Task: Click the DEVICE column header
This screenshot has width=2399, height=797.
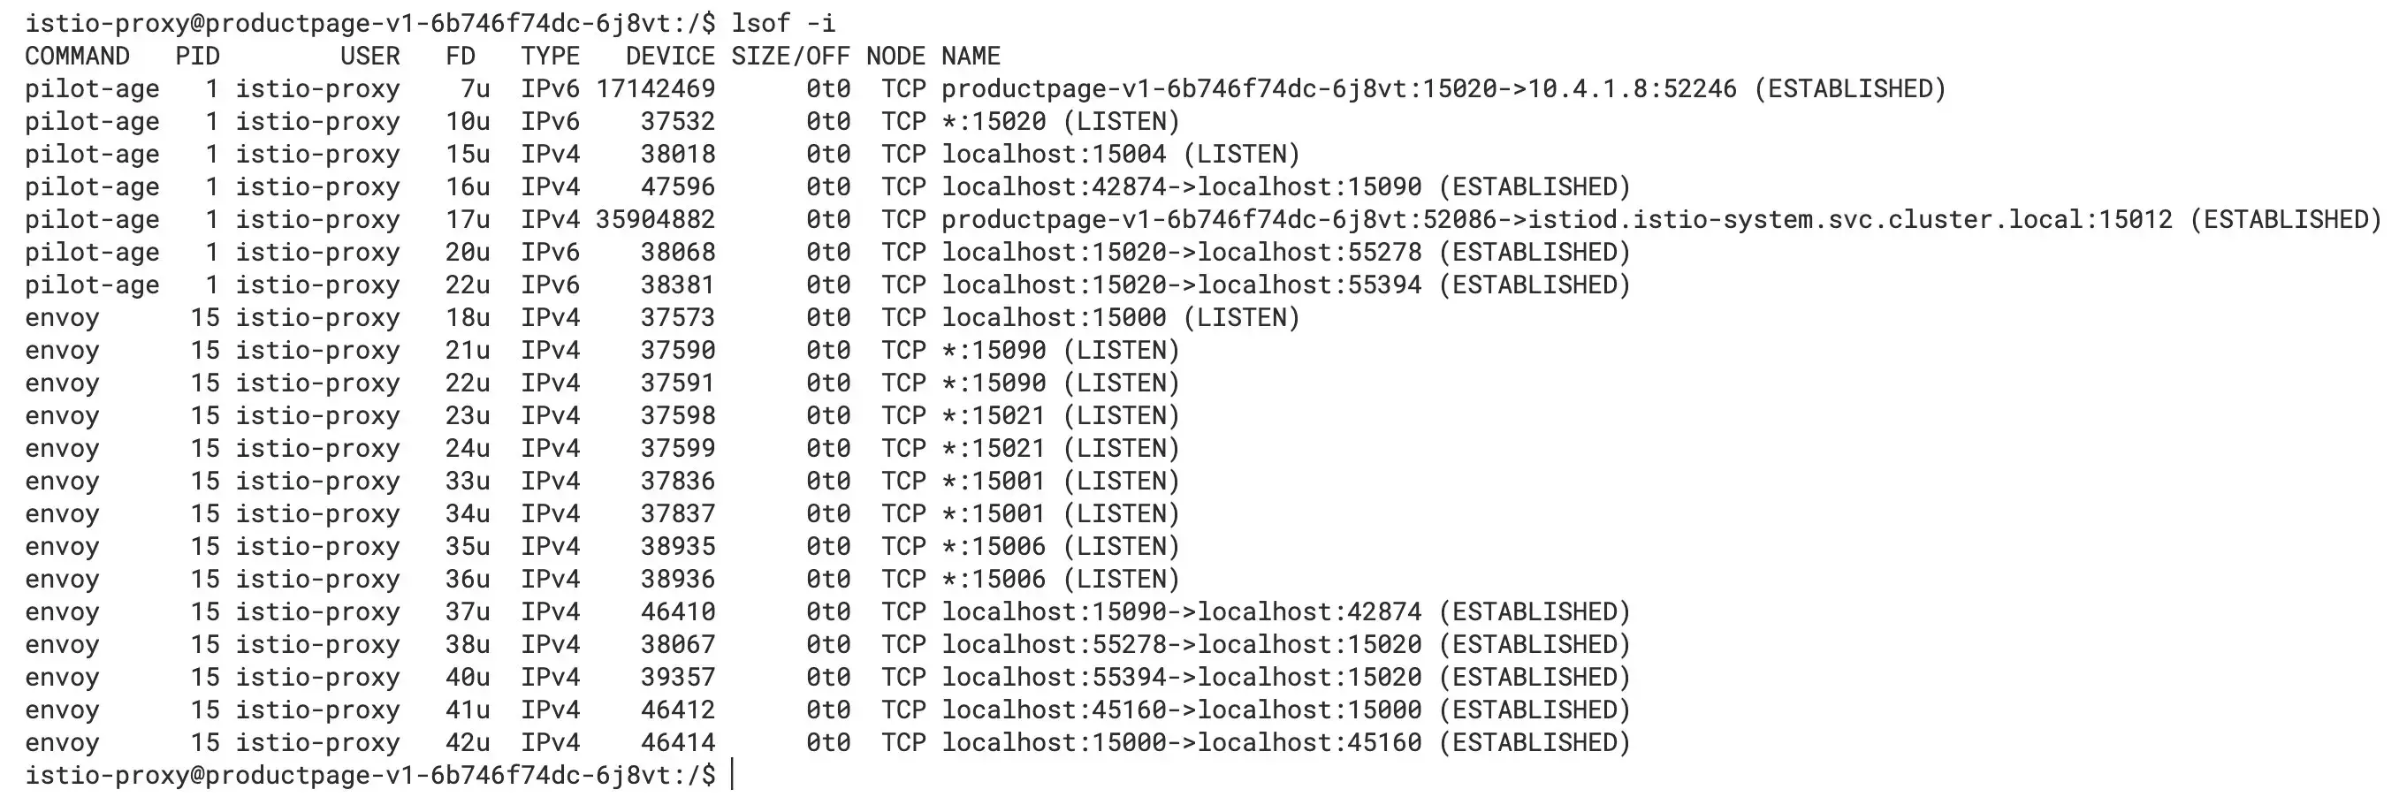Action: (x=671, y=56)
